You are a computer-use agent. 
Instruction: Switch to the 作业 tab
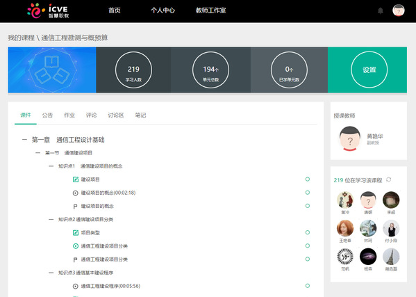point(69,115)
